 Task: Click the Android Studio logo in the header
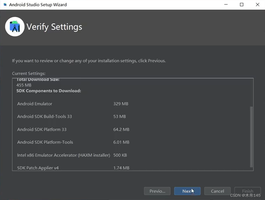point(15,26)
